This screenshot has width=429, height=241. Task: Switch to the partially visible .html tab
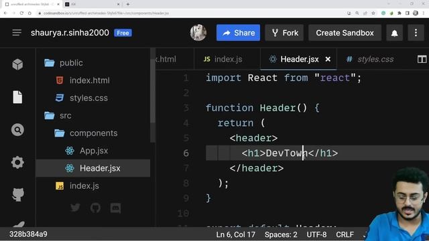pos(174,59)
